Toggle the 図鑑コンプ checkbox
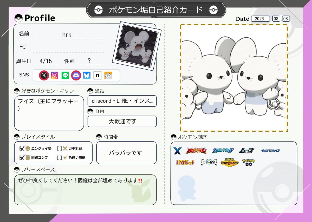Screen dimensions: 312x222 [22, 157]
